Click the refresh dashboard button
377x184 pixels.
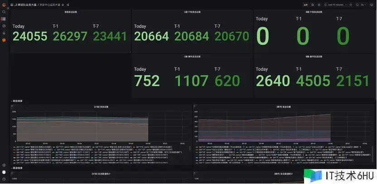pos(357,5)
